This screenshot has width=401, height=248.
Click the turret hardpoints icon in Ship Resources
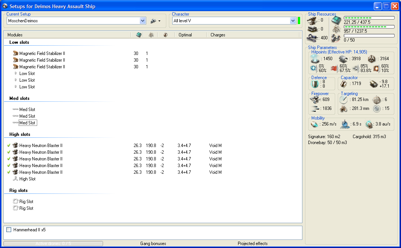(312, 20)
